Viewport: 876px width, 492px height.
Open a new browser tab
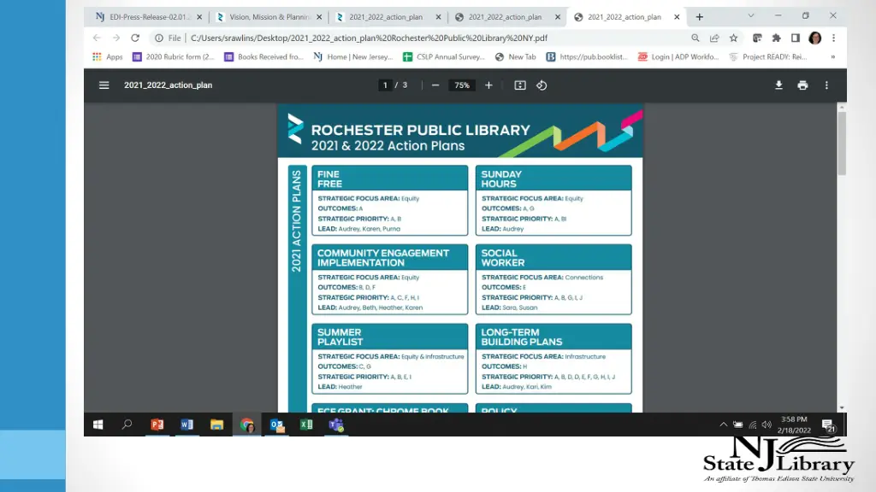tap(700, 17)
